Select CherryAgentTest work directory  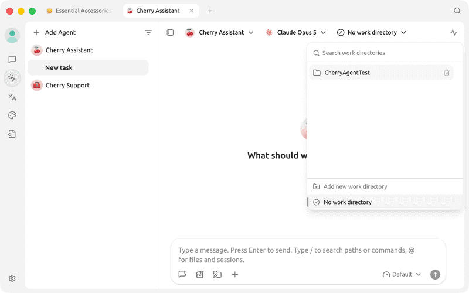click(x=381, y=73)
